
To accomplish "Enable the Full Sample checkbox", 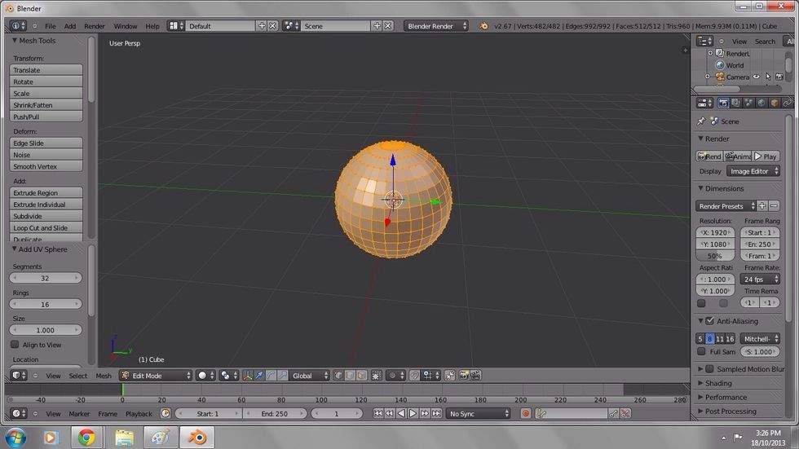I will [x=701, y=352].
